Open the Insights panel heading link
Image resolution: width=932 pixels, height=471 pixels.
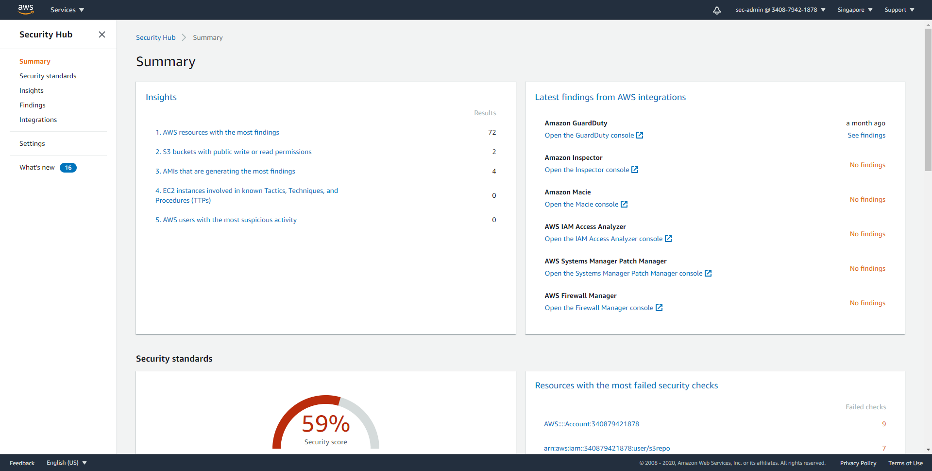(161, 97)
